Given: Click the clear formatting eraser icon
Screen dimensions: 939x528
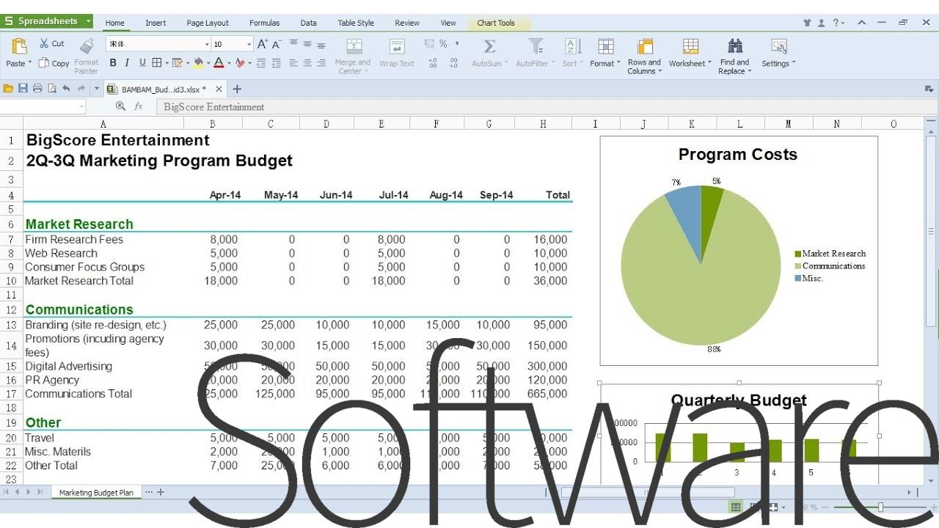Looking at the screenshot, I should (x=239, y=63).
